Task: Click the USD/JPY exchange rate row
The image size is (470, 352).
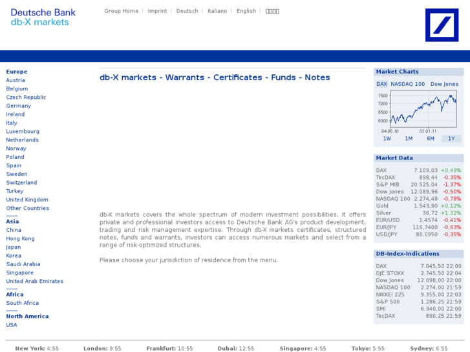Action: 418,234
